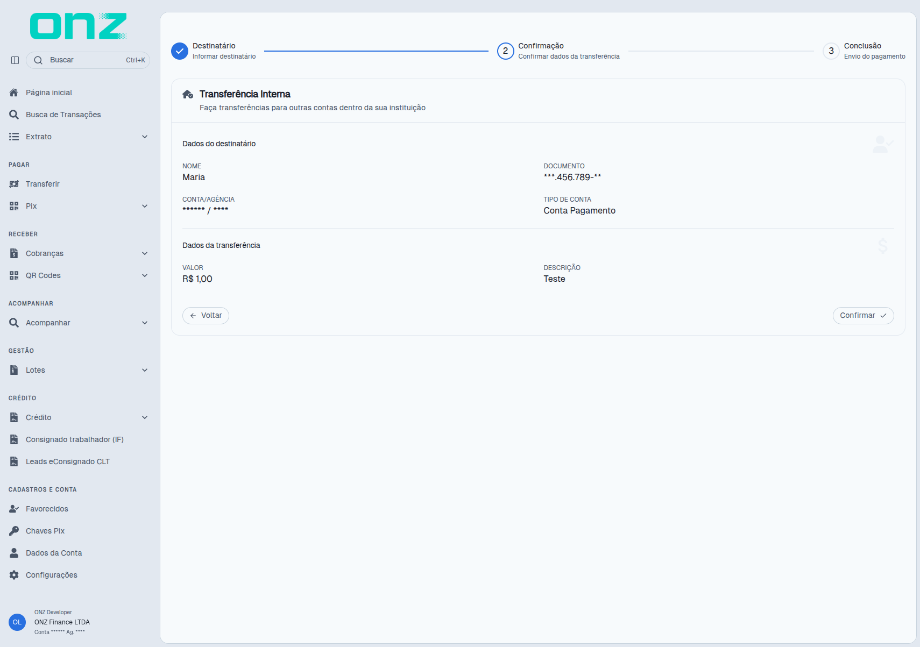Click the Configurações gear icon
Screen dimensions: 920x647
[14, 575]
